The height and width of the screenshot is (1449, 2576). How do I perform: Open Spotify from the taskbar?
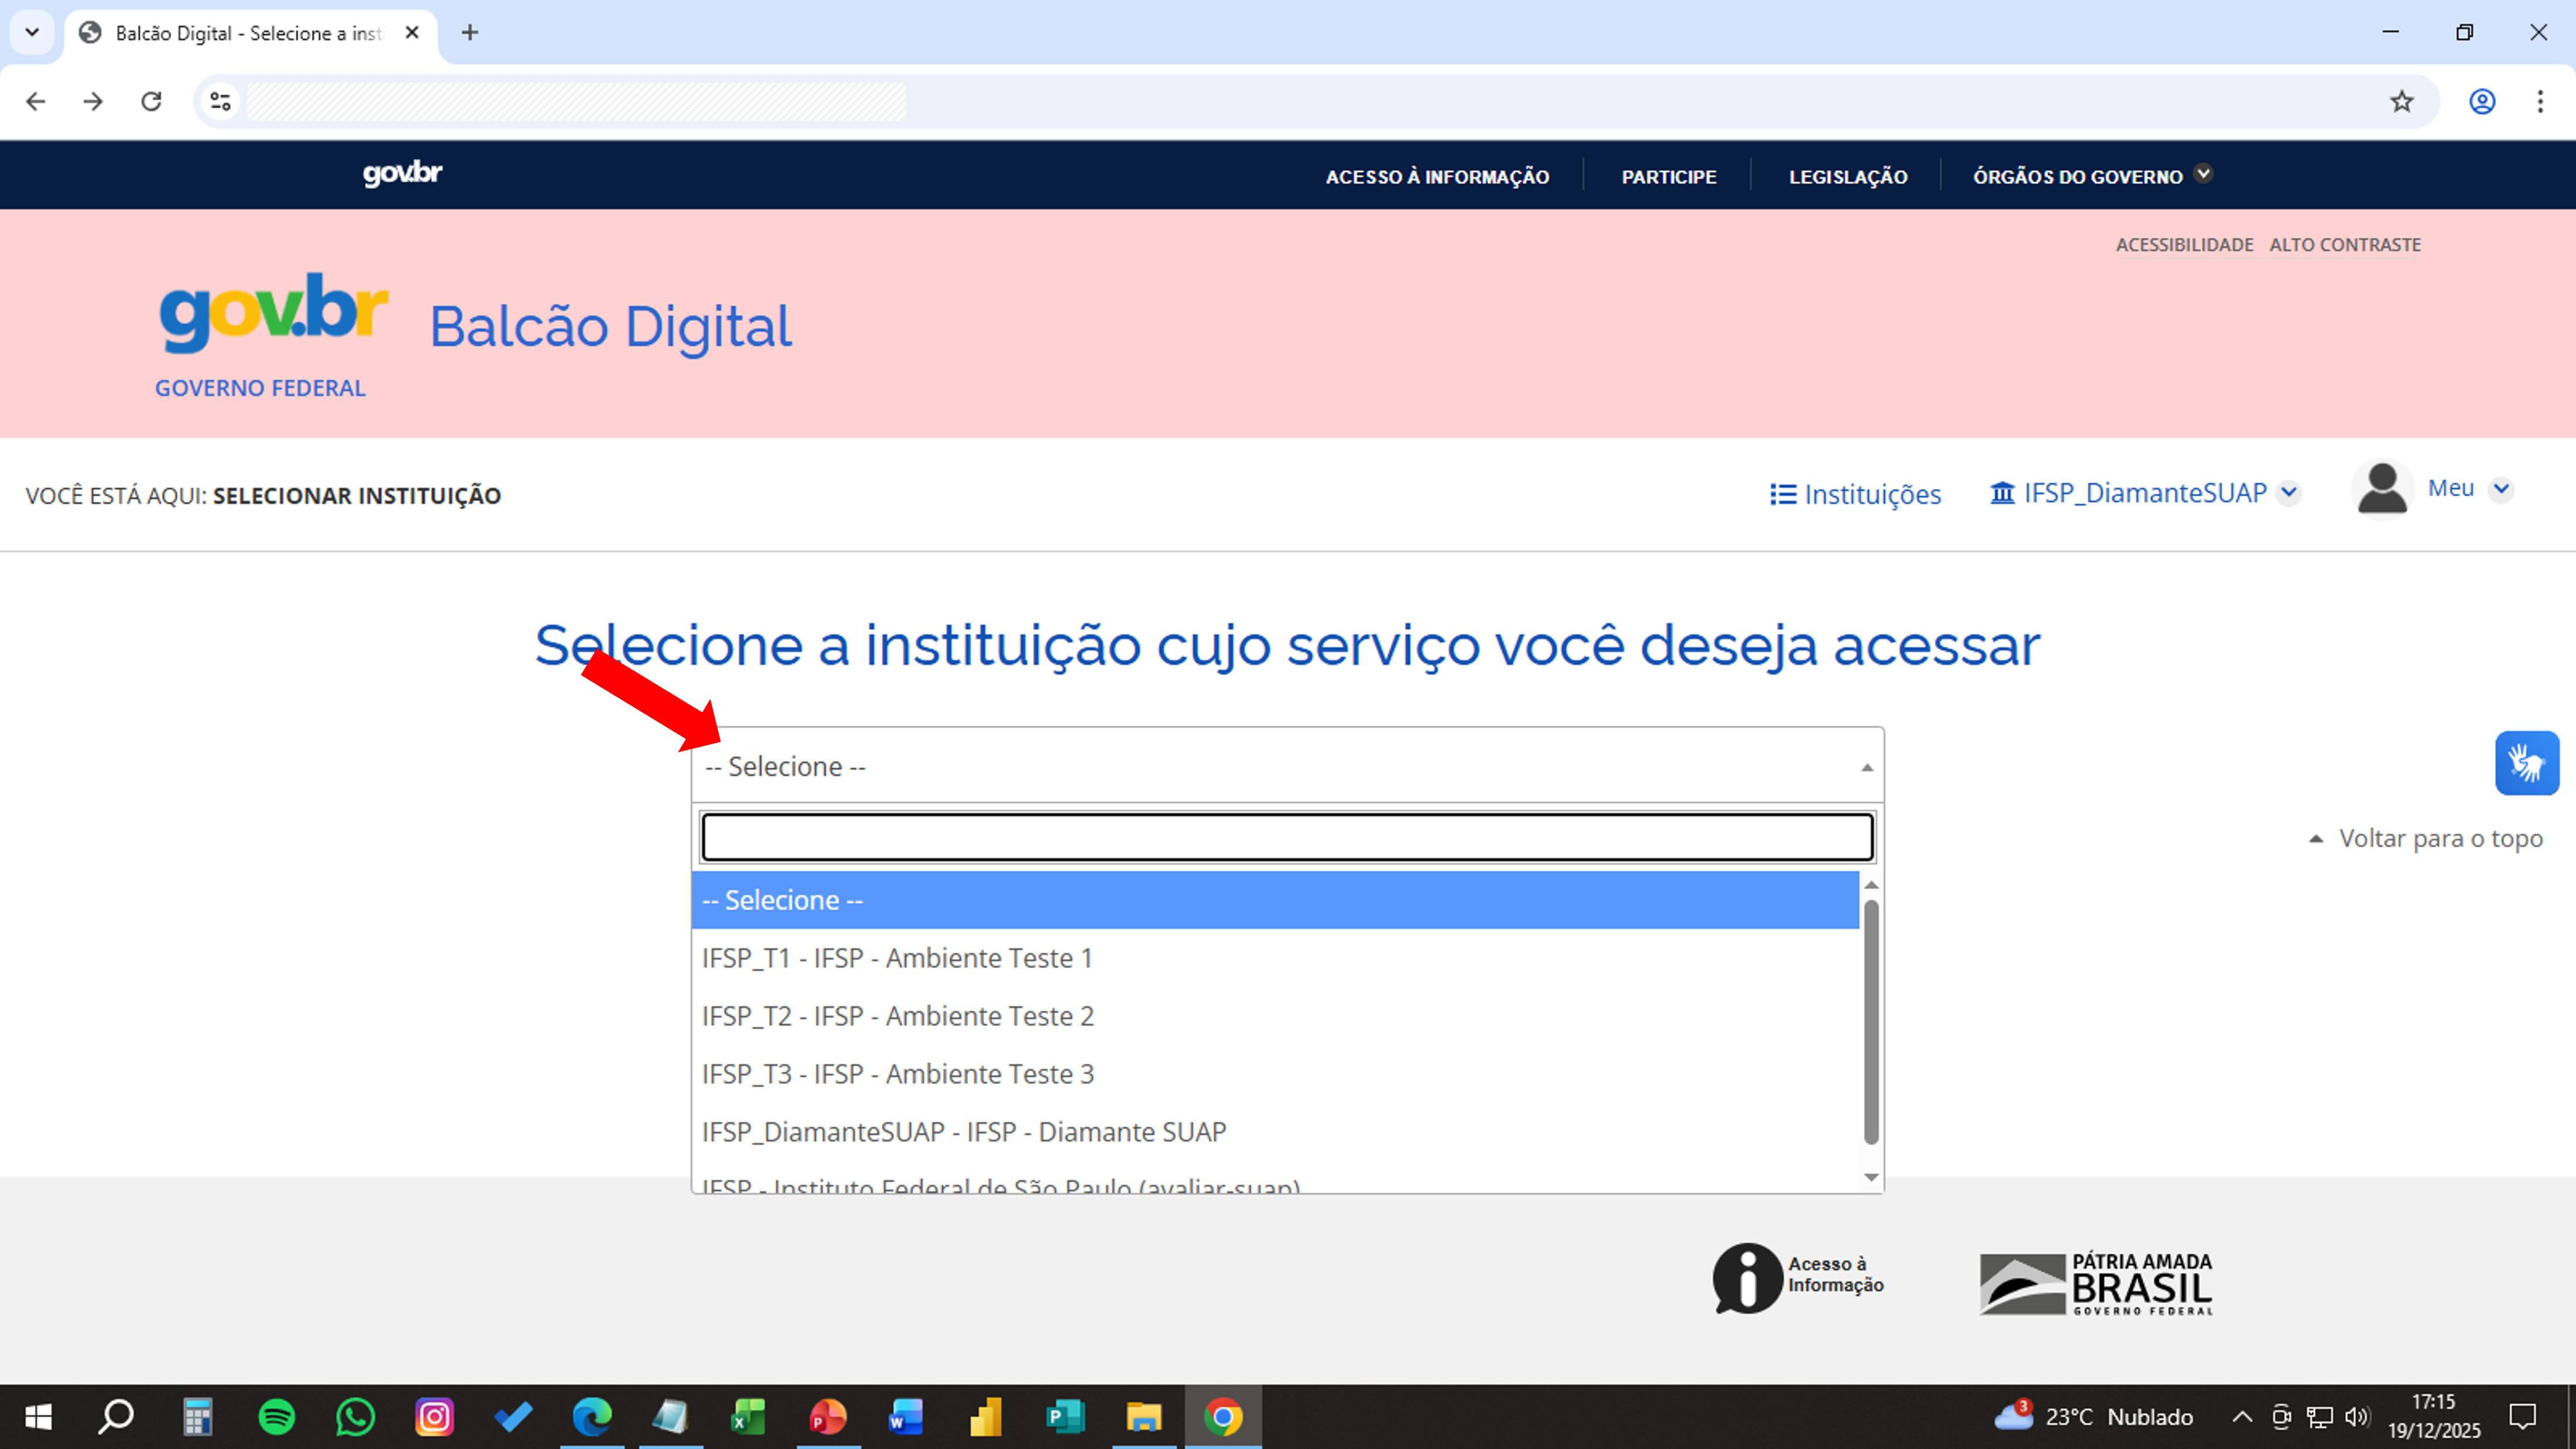pos(276,1417)
